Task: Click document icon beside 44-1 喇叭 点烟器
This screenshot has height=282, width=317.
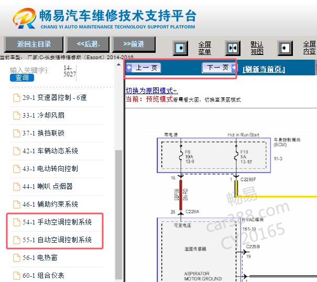Action: click(17, 187)
